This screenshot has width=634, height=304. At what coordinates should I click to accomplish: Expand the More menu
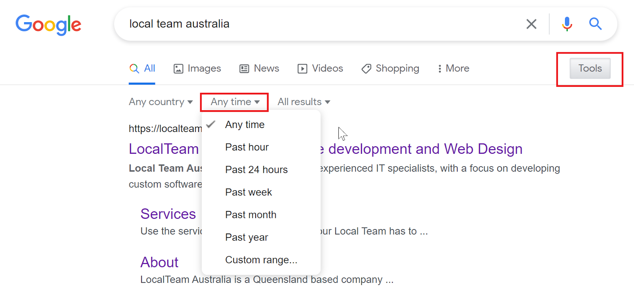coord(453,69)
